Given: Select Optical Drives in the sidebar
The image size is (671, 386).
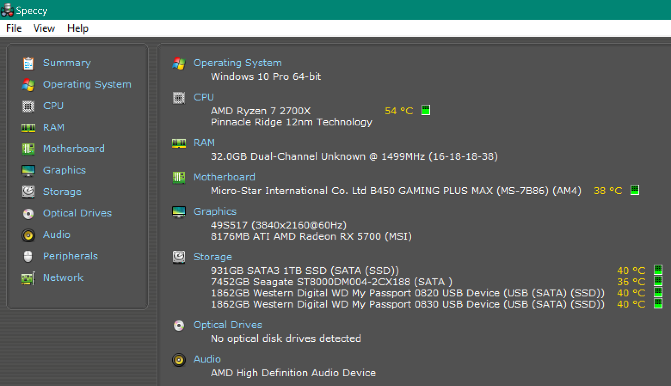Looking at the screenshot, I should click(x=77, y=213).
